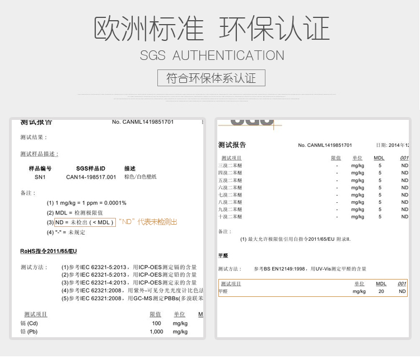
Task: Click the bold 甲醛 section heading
Action: point(223,255)
